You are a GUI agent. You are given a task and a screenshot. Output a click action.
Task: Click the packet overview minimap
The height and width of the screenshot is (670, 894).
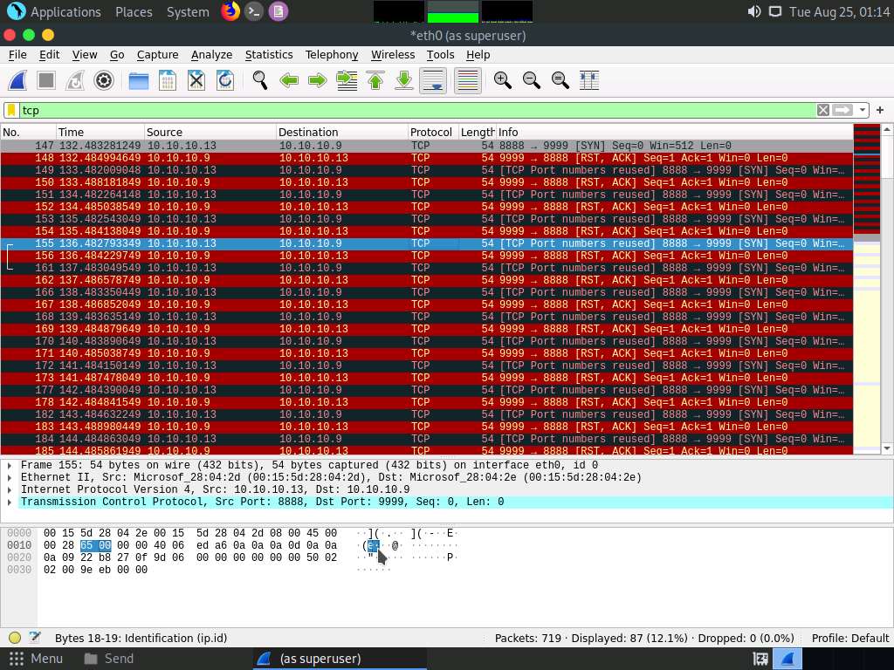click(x=867, y=289)
